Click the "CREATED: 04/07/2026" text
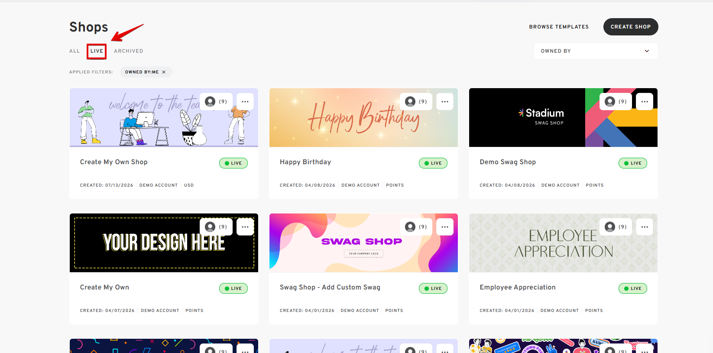This screenshot has height=353, width=713. click(x=107, y=311)
